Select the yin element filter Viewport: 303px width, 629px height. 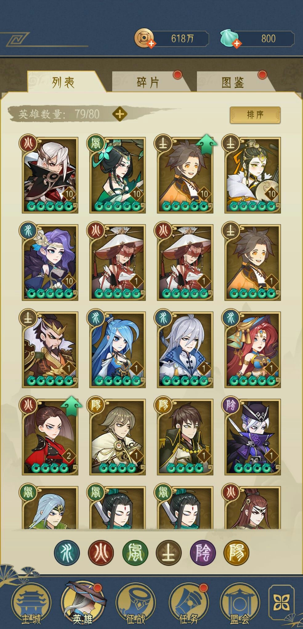click(x=203, y=553)
